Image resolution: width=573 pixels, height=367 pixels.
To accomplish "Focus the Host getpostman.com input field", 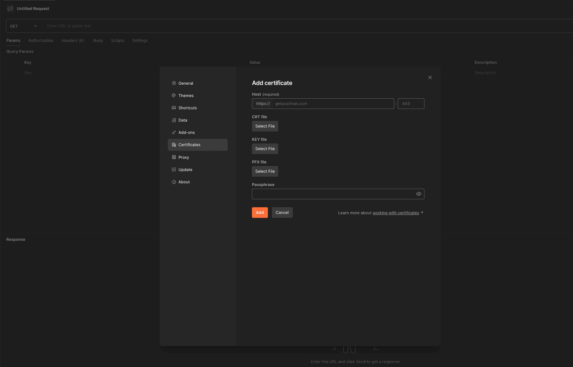I will 332,104.
